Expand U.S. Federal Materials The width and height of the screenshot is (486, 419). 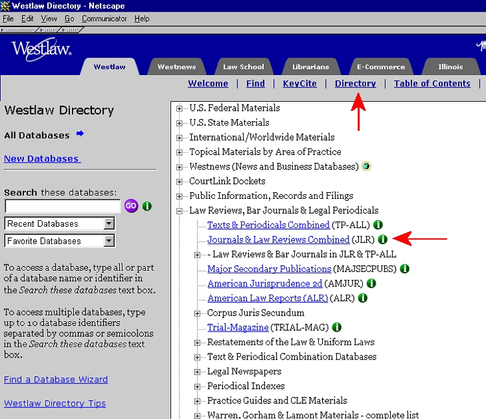[179, 108]
